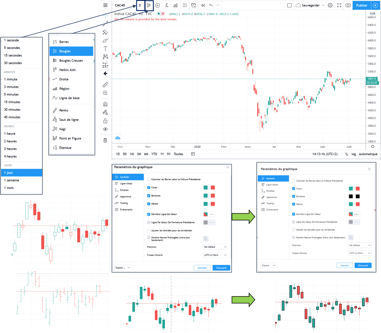Choose Heikin Ashi in the chart type menu

[x=71, y=70]
